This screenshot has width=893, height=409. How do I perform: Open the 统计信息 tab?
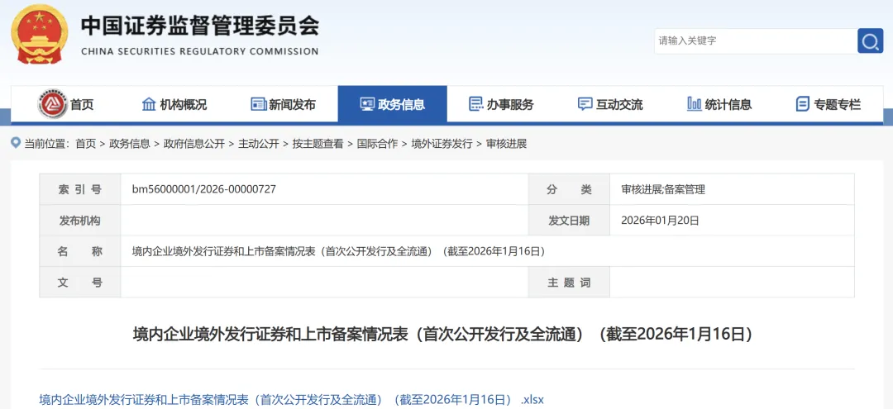[x=719, y=104]
